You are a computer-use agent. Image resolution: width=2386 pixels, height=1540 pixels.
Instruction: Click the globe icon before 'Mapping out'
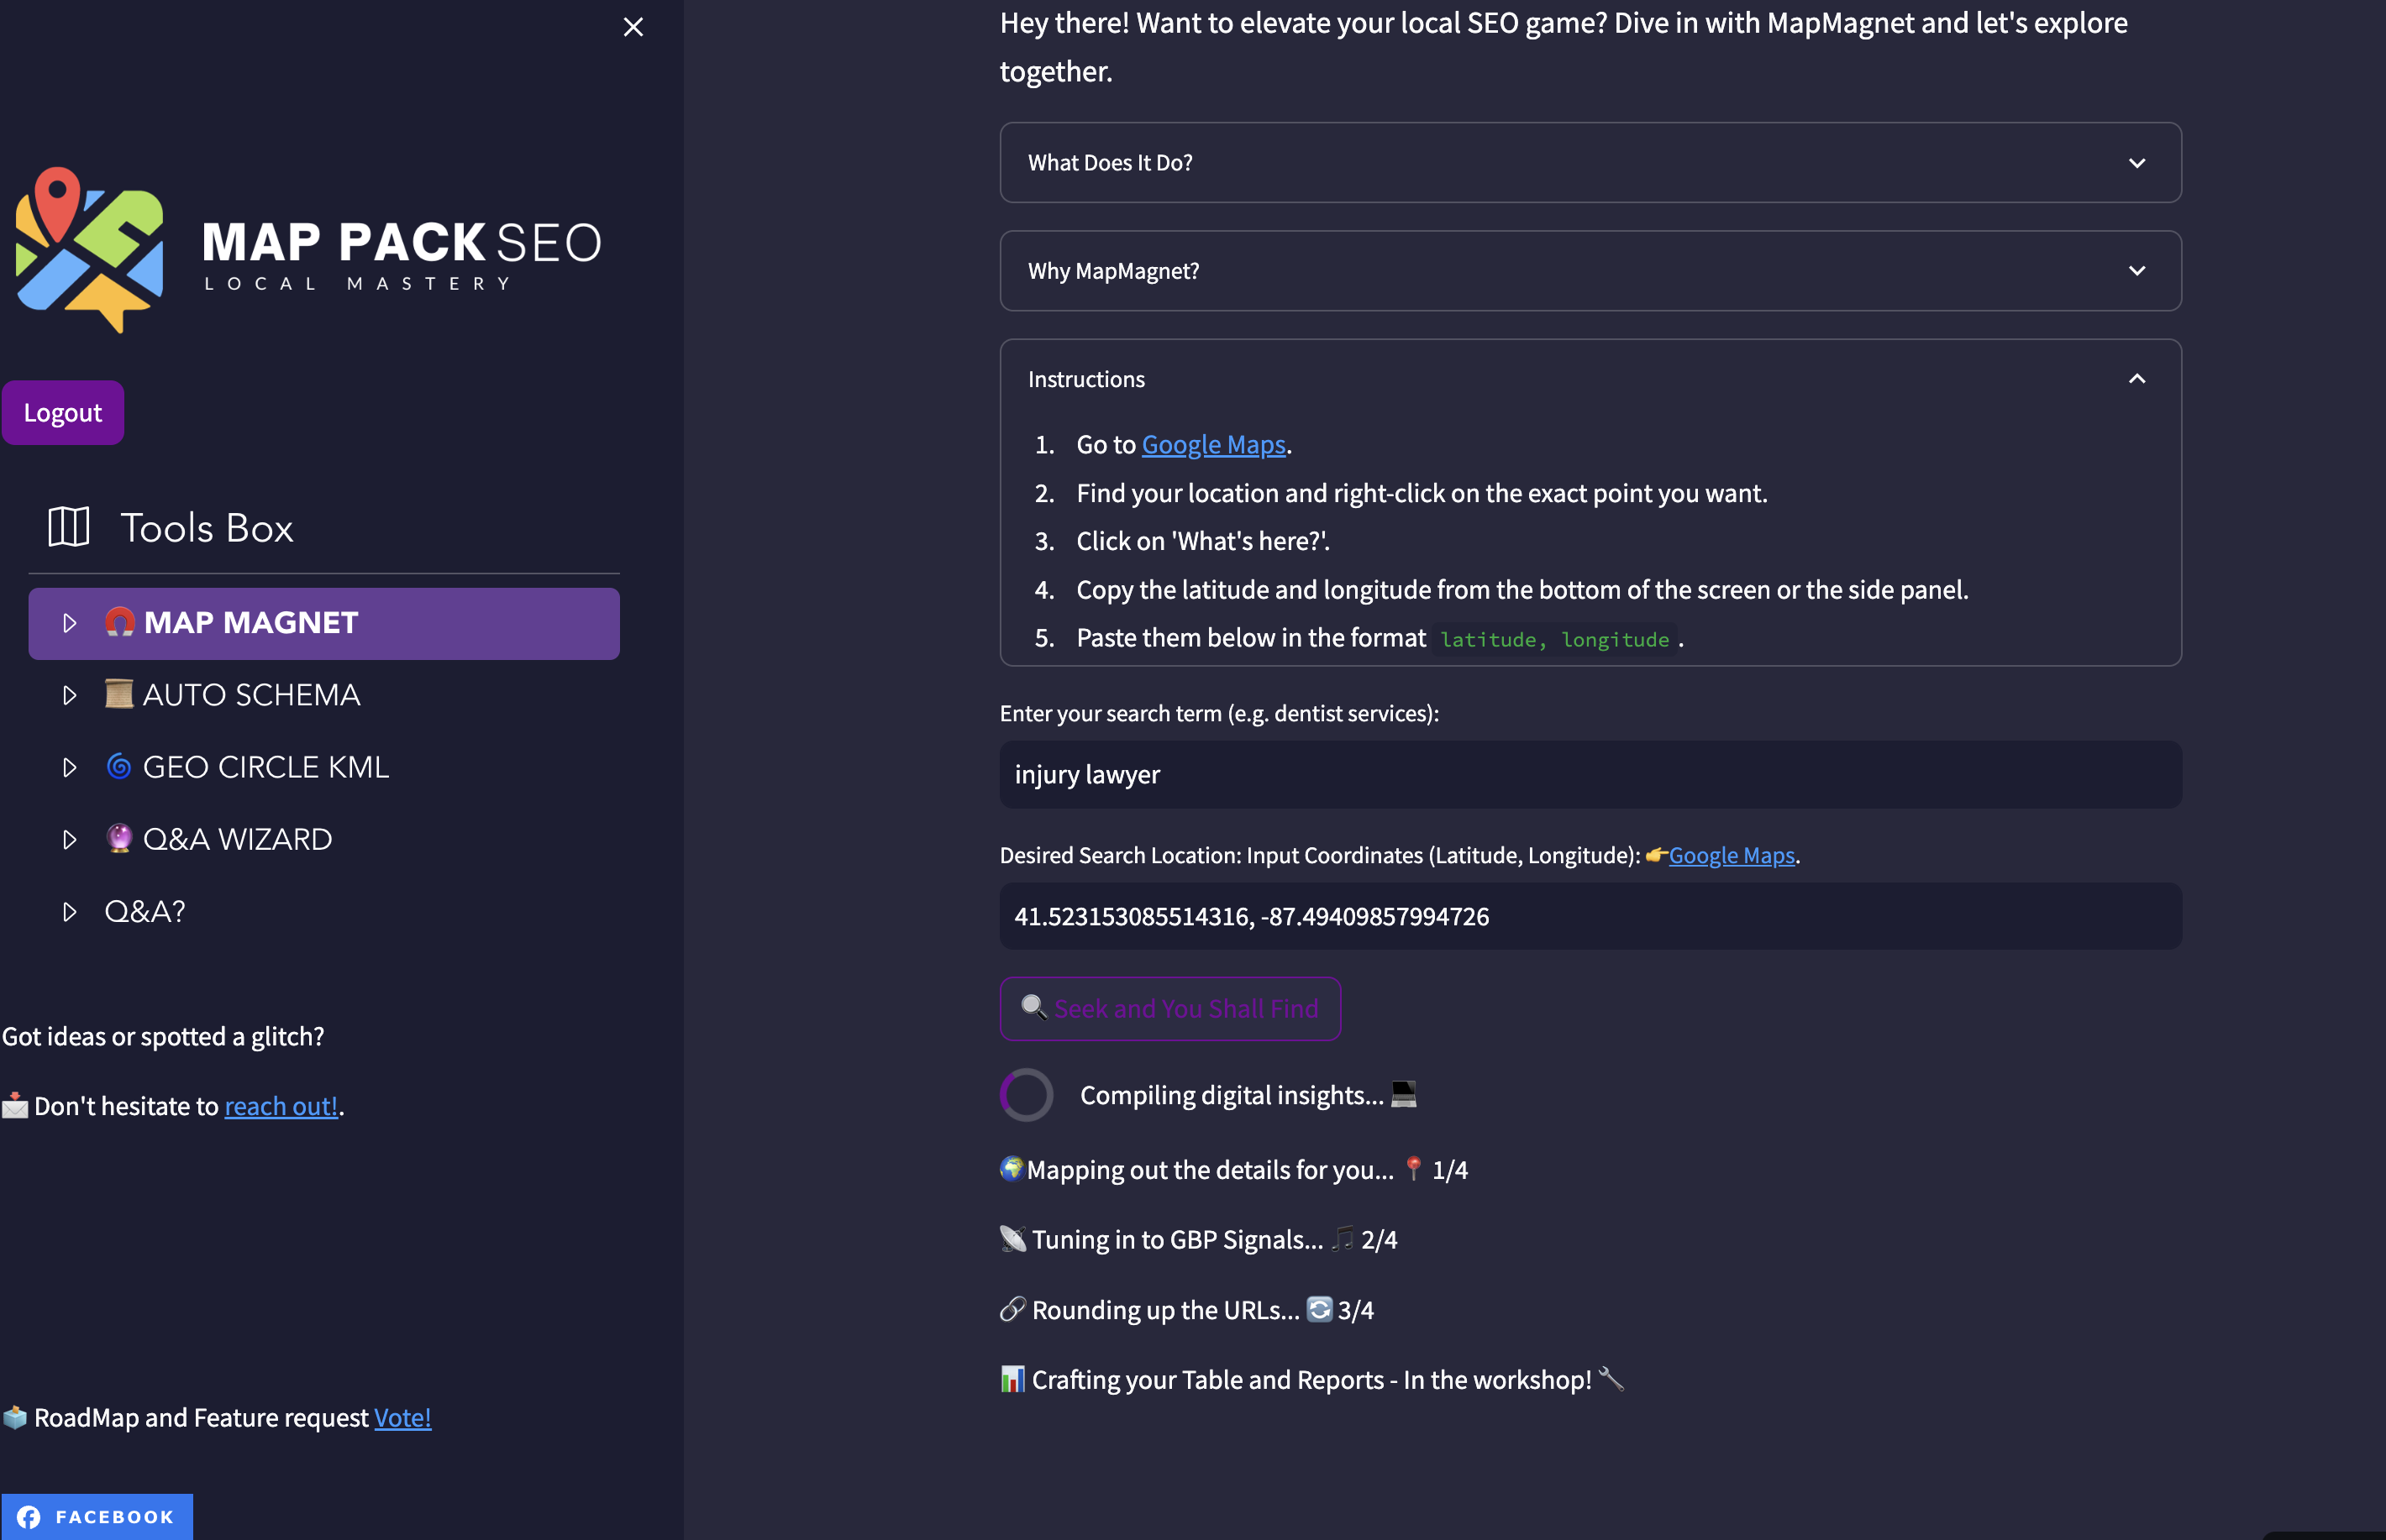click(x=1012, y=1168)
